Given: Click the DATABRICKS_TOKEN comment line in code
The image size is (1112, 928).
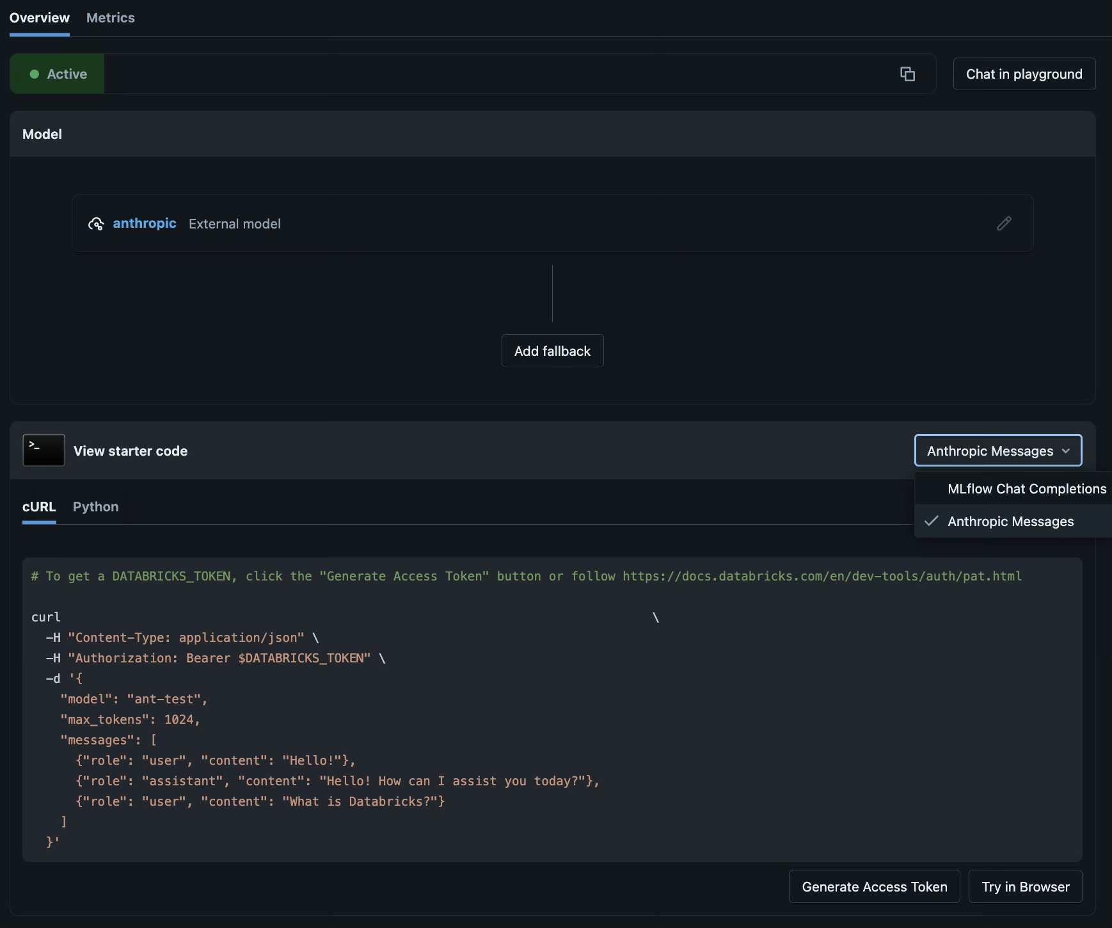Looking at the screenshot, I should [x=527, y=576].
